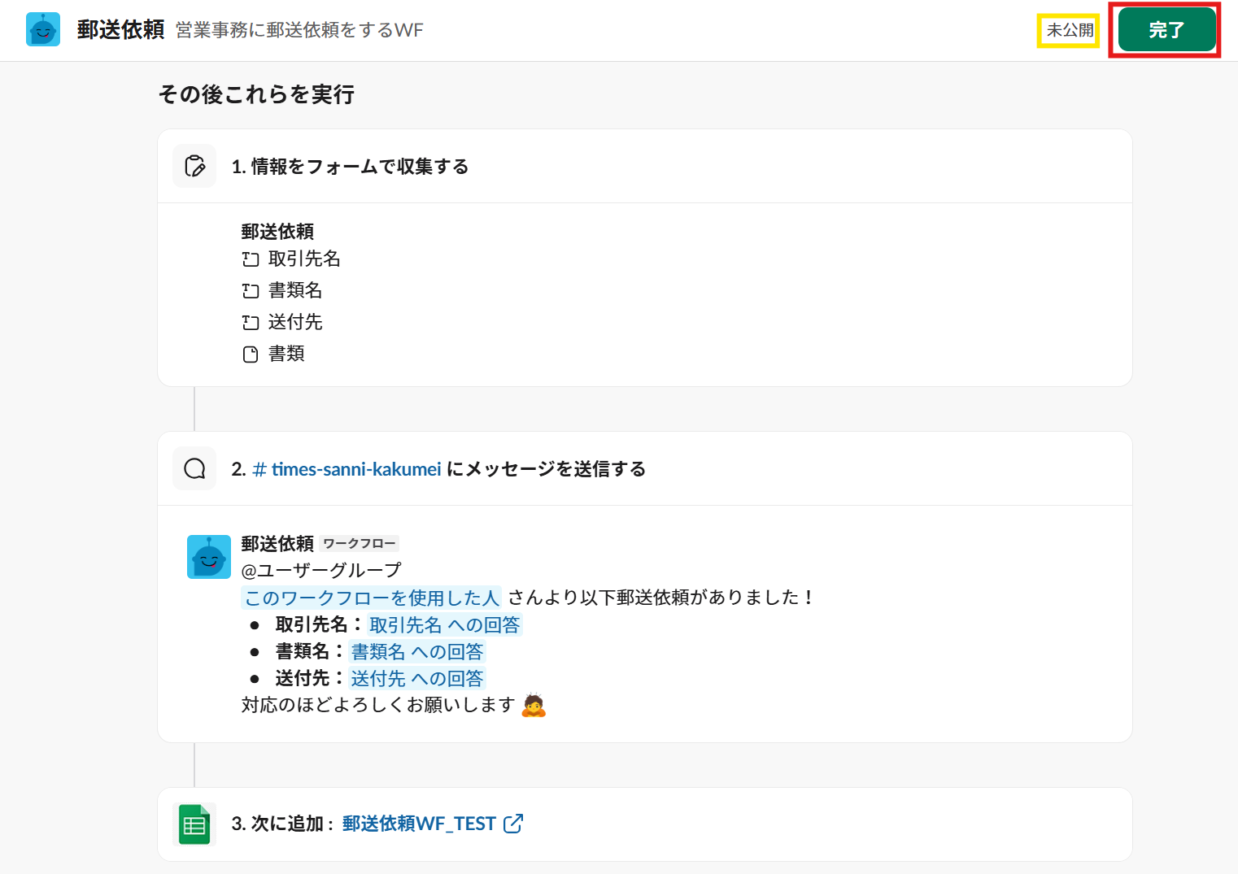The height and width of the screenshot is (874, 1238).
Task: Click the 書類名 form field row
Action: (x=295, y=291)
